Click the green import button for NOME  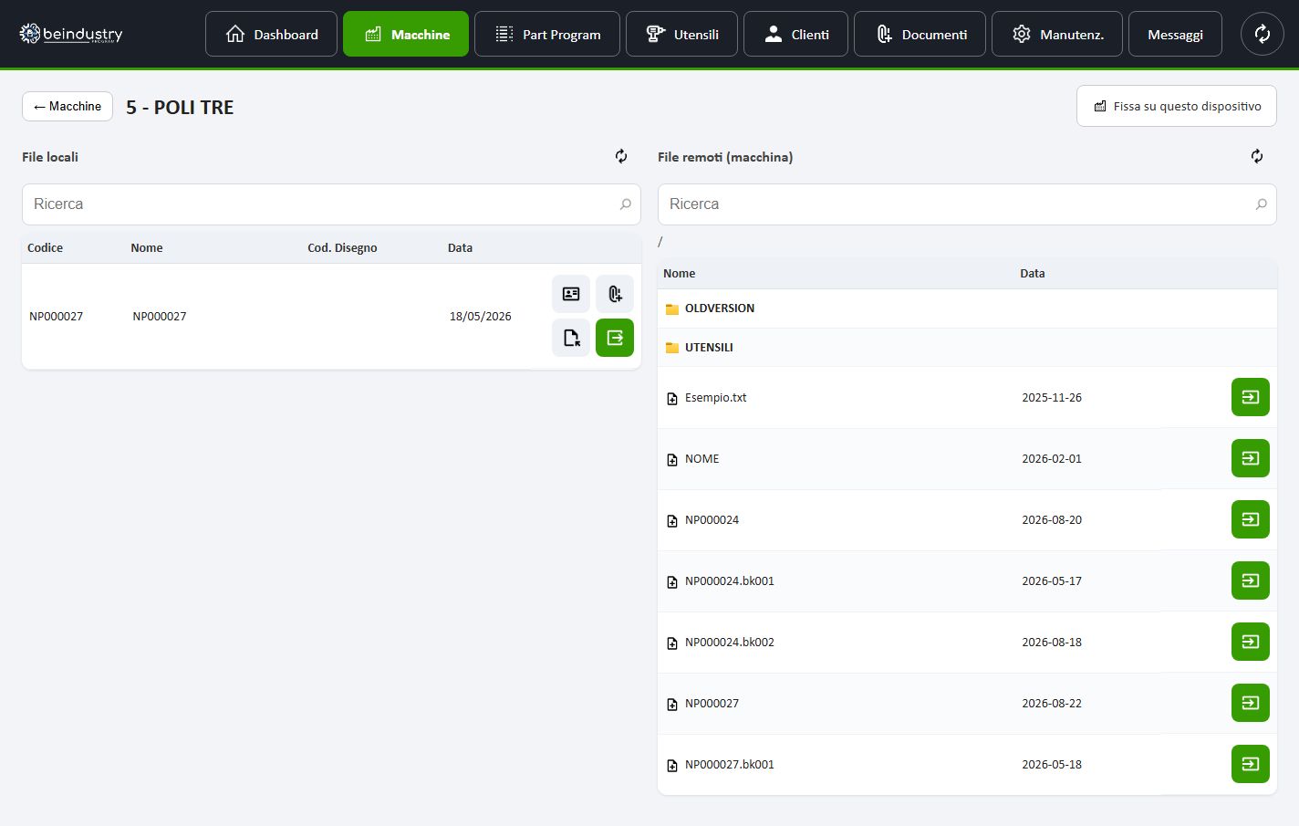tap(1251, 458)
